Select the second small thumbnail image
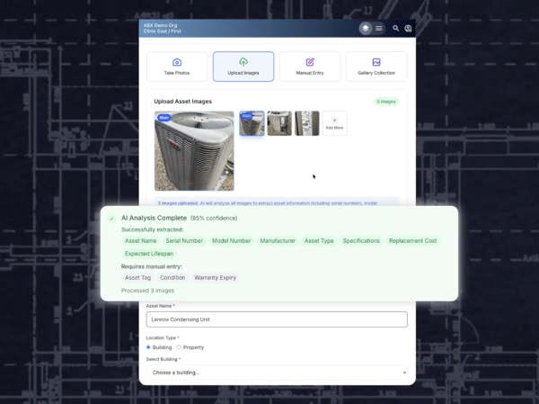Screen dimensions: 539x404 [279, 123]
